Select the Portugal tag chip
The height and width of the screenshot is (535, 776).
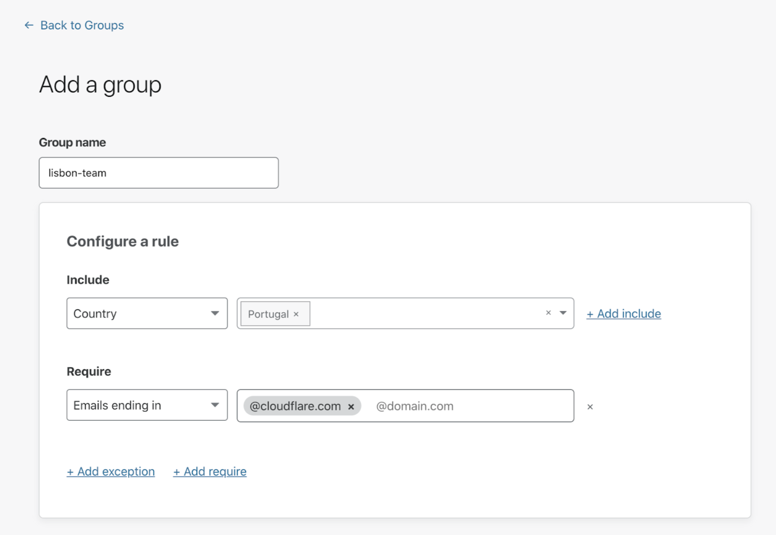268,314
